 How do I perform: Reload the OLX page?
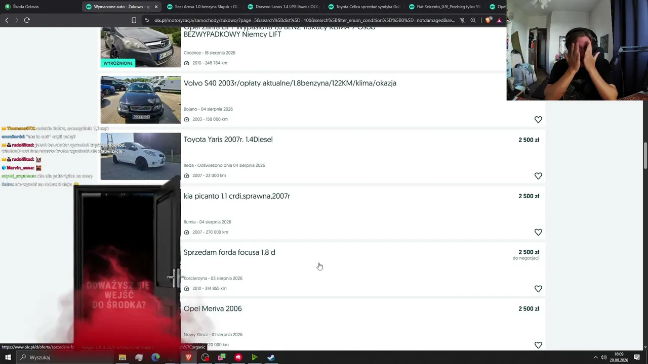click(x=27, y=20)
